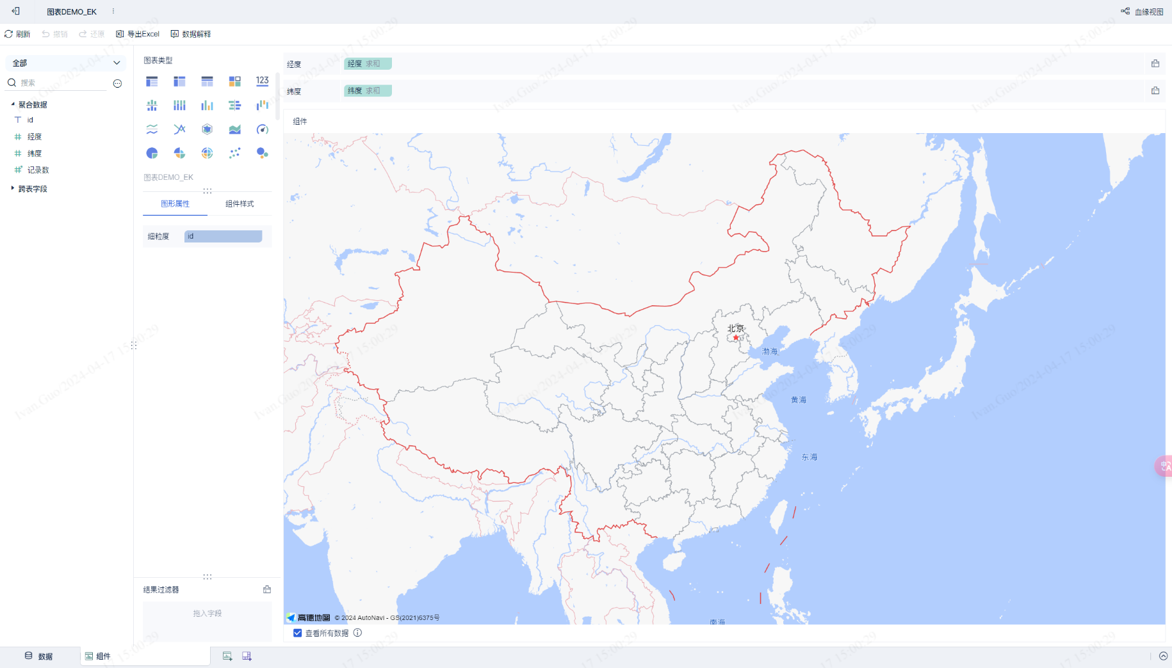
Task: Collapse the 聚合数据 tree group
Action: click(13, 104)
